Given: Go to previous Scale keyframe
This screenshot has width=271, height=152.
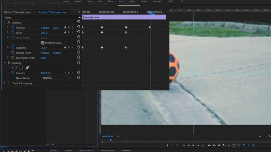Looking at the screenshot, I should click(x=65, y=33).
